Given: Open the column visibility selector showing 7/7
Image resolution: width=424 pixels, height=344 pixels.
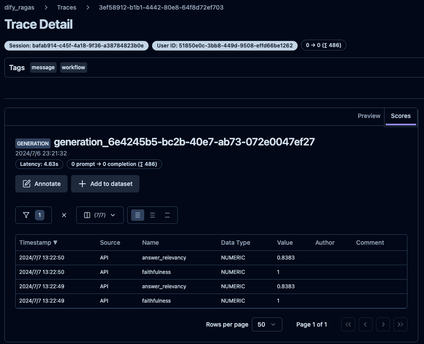Looking at the screenshot, I should tap(99, 215).
